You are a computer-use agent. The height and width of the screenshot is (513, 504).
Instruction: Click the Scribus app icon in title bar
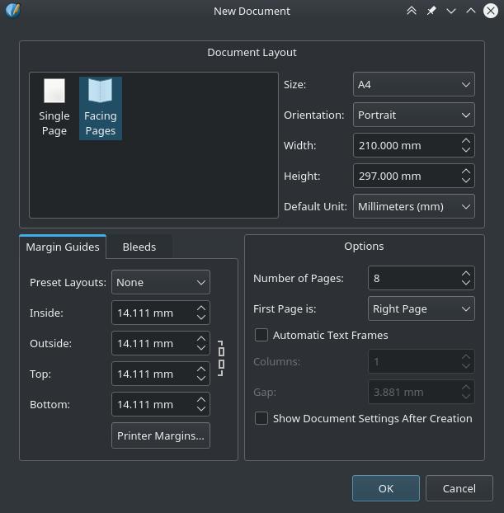tap(12, 11)
